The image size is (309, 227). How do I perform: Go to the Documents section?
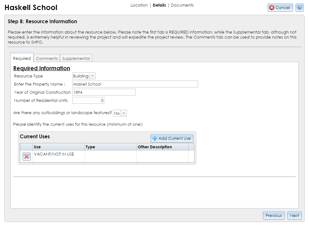click(x=182, y=5)
